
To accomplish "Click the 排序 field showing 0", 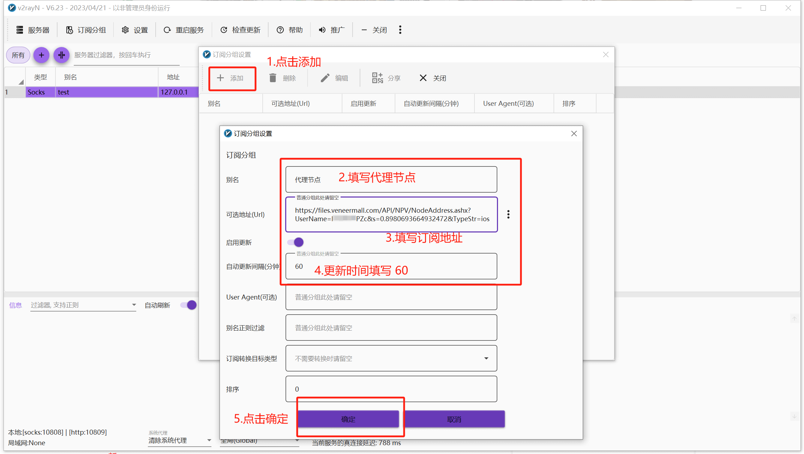I will click(x=391, y=389).
